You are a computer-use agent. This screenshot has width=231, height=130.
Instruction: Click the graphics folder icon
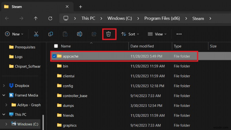tap(59, 125)
